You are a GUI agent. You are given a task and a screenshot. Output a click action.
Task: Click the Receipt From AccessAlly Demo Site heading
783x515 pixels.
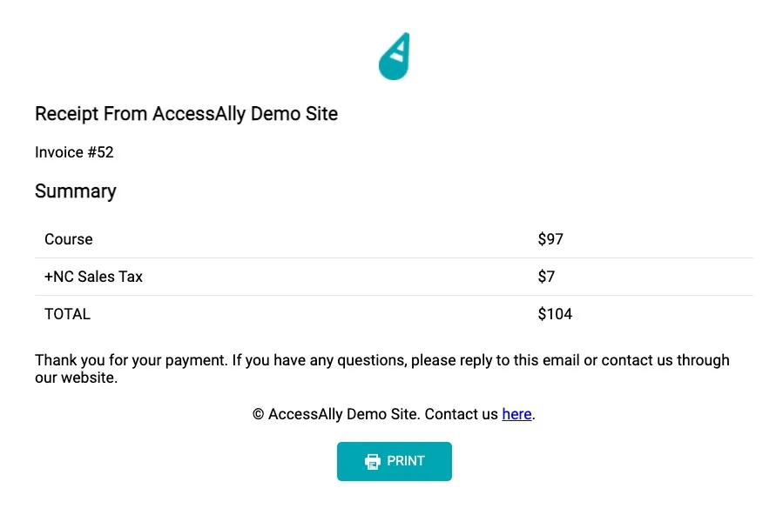pos(186,114)
